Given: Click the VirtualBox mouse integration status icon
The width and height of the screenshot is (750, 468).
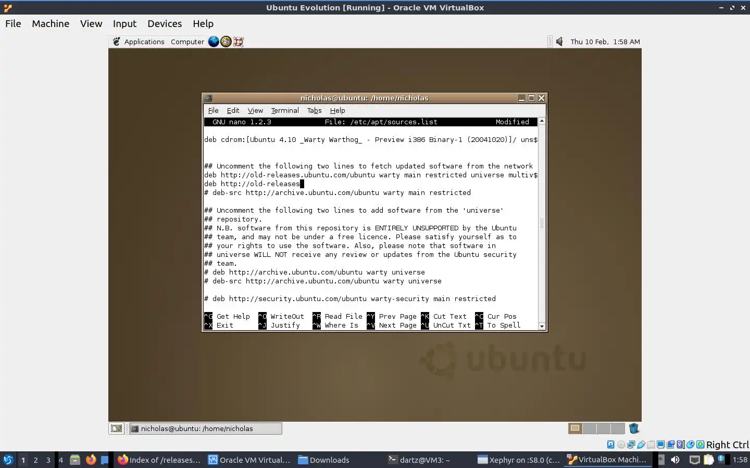Looking at the screenshot, I should 690,445.
